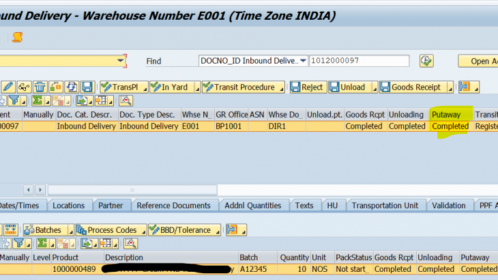The width and height of the screenshot is (498, 280).
Task: Click the horizontal scrollbar thumb under header grid
Action: 132,190
